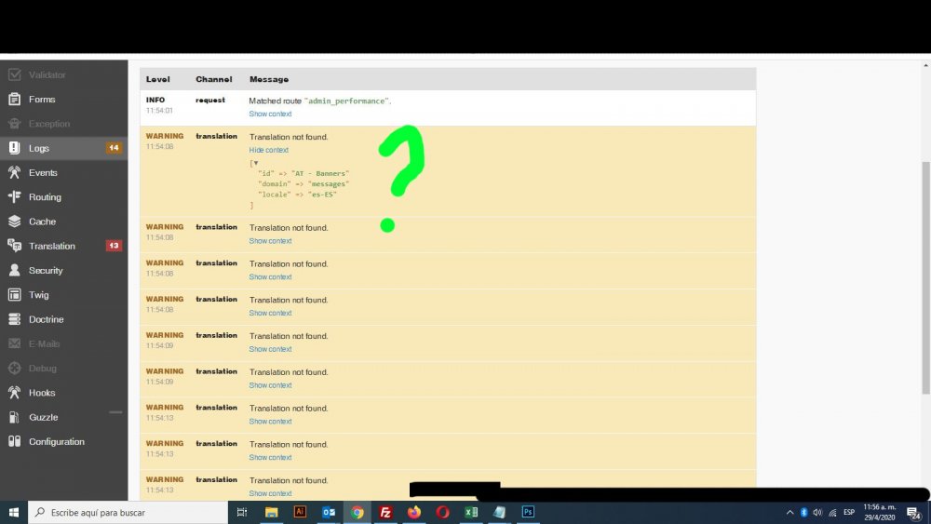
Task: Show context for second 11:54:08 warning
Action: (270, 241)
